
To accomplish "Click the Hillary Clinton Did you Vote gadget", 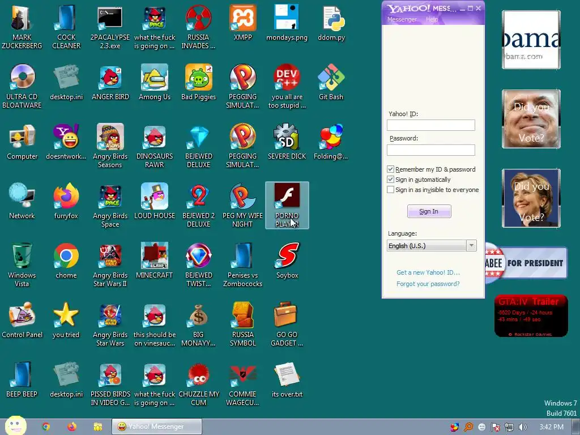I will pyautogui.click(x=531, y=198).
